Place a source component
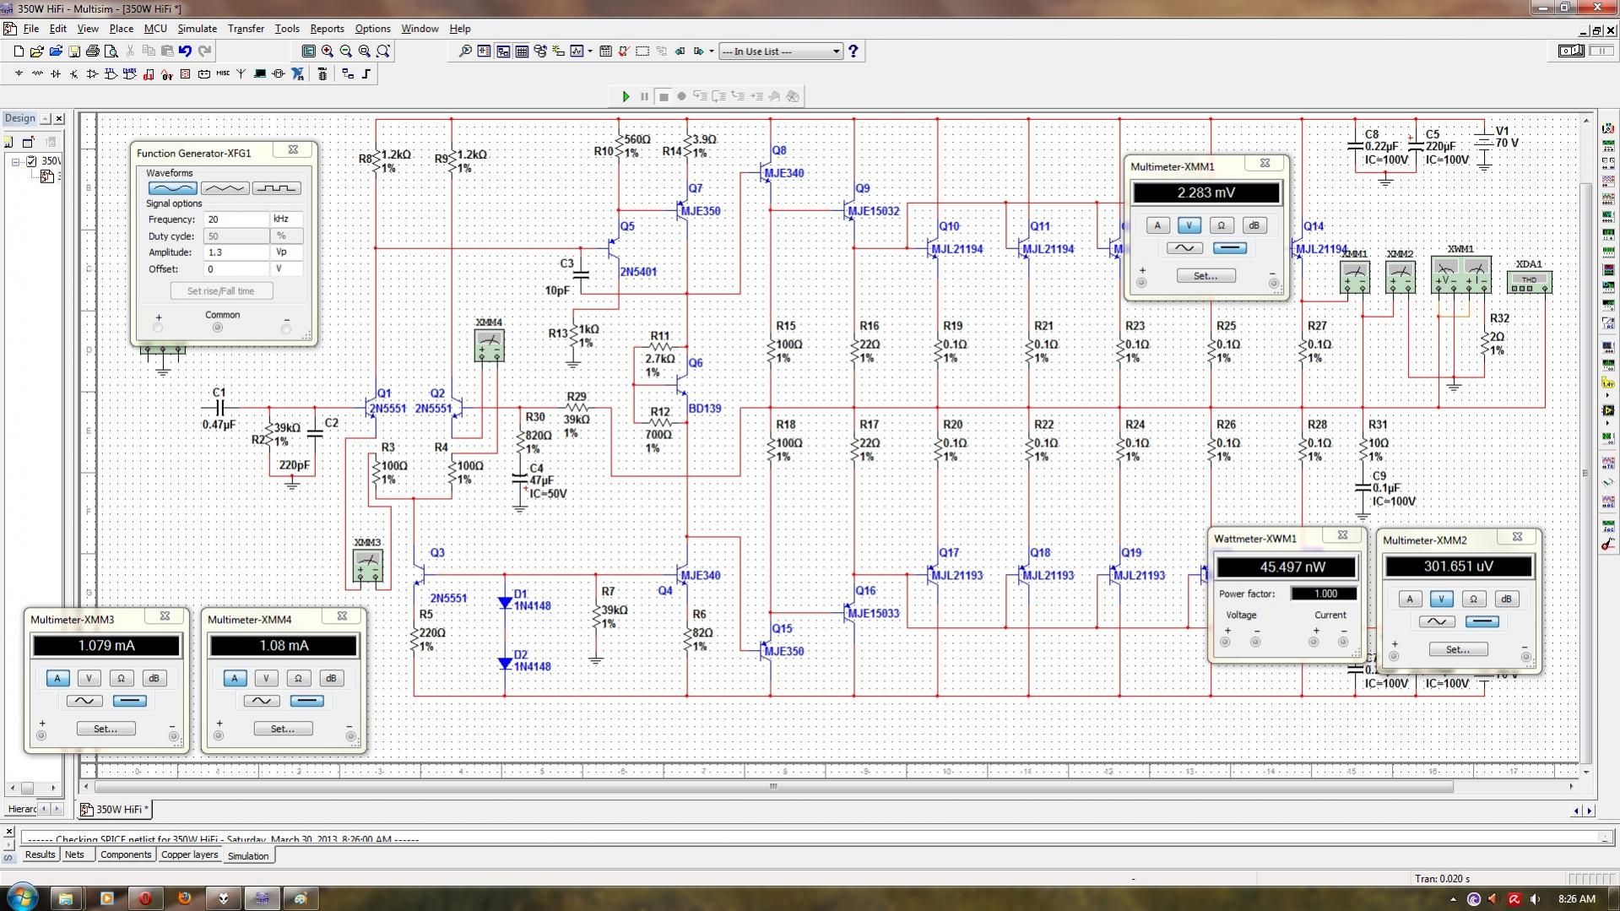 [x=19, y=74]
